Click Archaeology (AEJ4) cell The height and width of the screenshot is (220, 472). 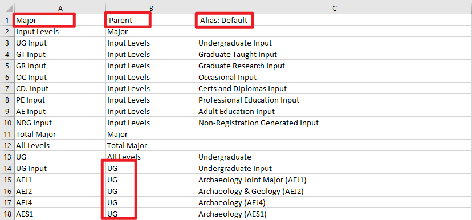coord(335,203)
